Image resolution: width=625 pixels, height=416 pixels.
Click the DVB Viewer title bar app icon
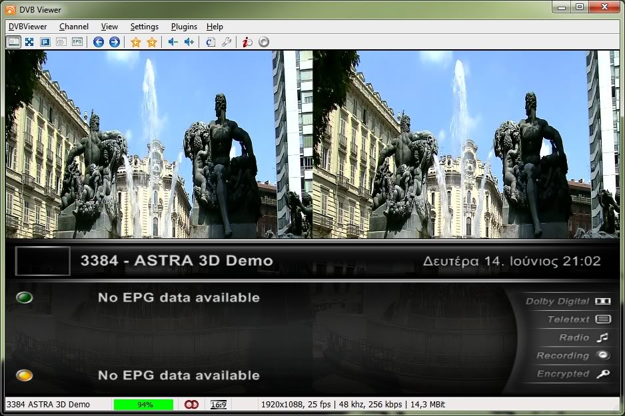[x=11, y=9]
